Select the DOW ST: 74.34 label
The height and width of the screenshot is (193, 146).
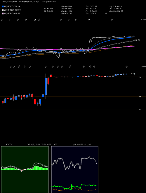(x=12, y=6)
